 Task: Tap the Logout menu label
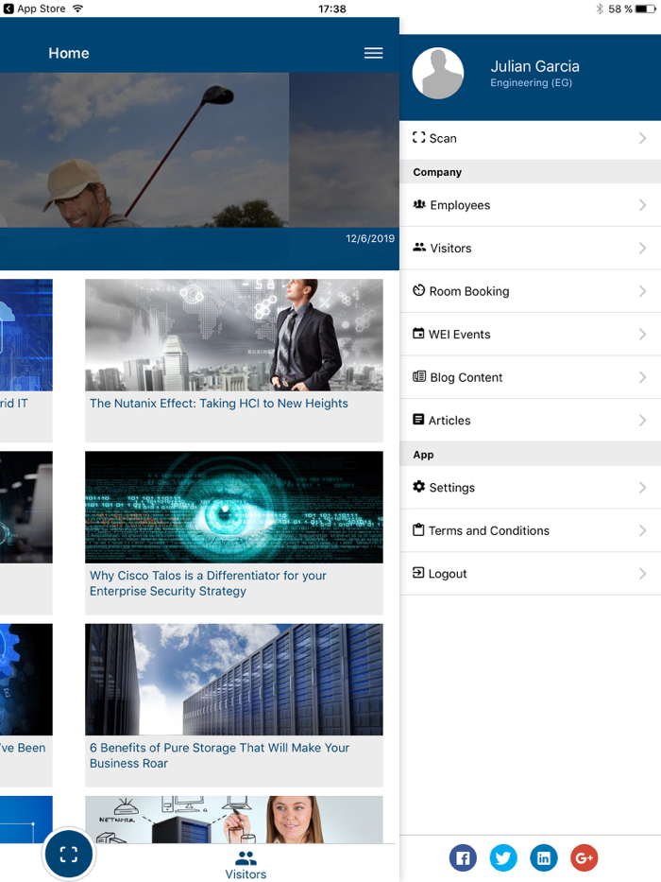[x=448, y=574]
